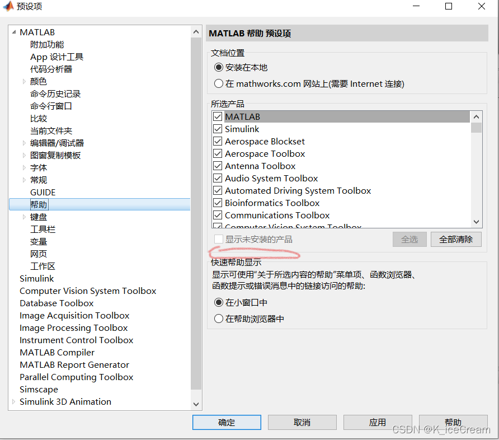Image resolution: width=499 pixels, height=440 pixels.
Task: Click the tree panel scrollbar thumb
Action: 196,213
